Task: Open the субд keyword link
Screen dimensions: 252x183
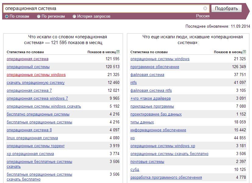Action: pyautogui.click(x=135, y=170)
